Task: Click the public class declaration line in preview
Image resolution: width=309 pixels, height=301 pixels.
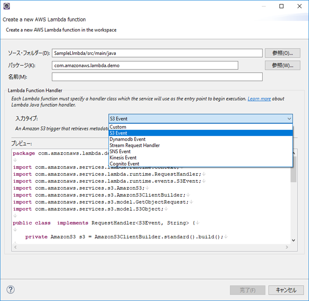Action: 106,223
